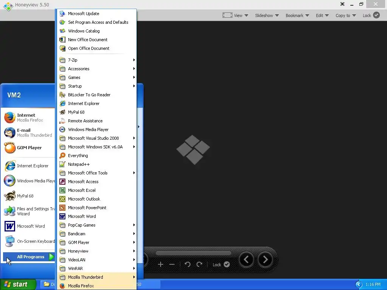
Task: Go to next image in Honeyview
Action: pos(265,259)
